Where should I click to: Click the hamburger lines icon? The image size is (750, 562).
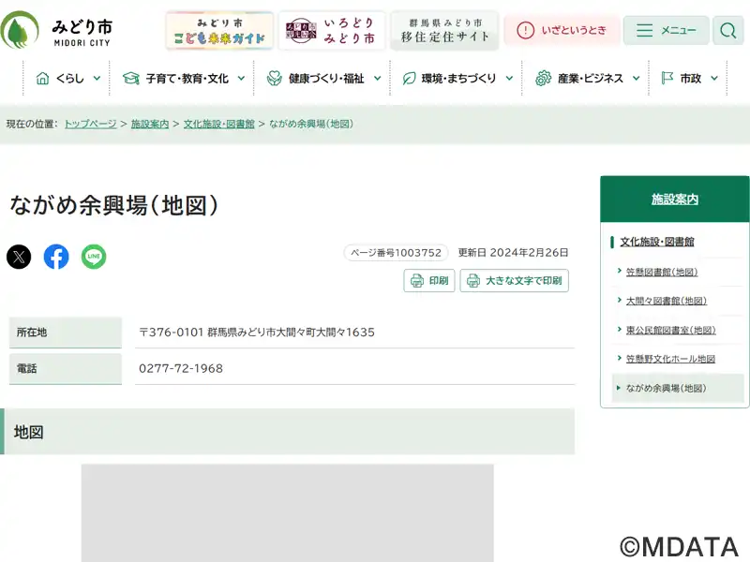pos(644,30)
